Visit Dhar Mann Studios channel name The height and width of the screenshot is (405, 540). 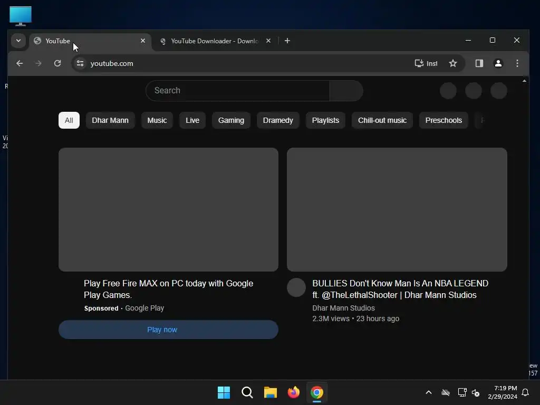pos(343,308)
